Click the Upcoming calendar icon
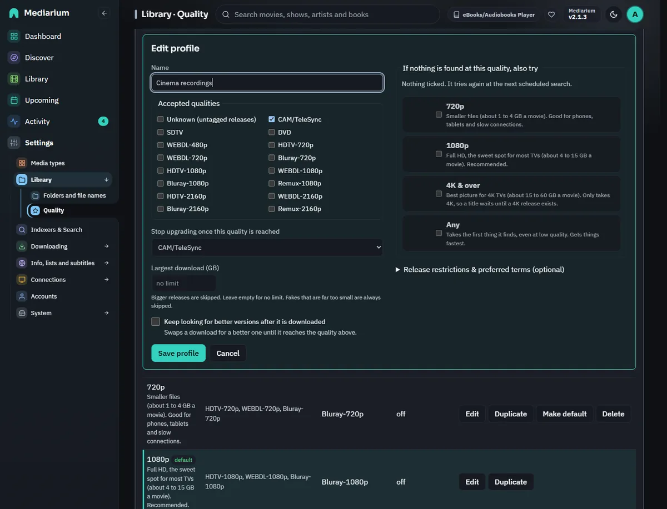 14,100
